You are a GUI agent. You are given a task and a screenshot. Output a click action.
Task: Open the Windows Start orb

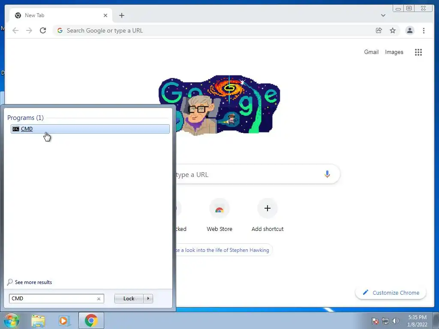point(11,320)
